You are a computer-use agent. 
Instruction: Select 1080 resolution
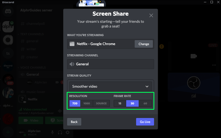coord(87,103)
